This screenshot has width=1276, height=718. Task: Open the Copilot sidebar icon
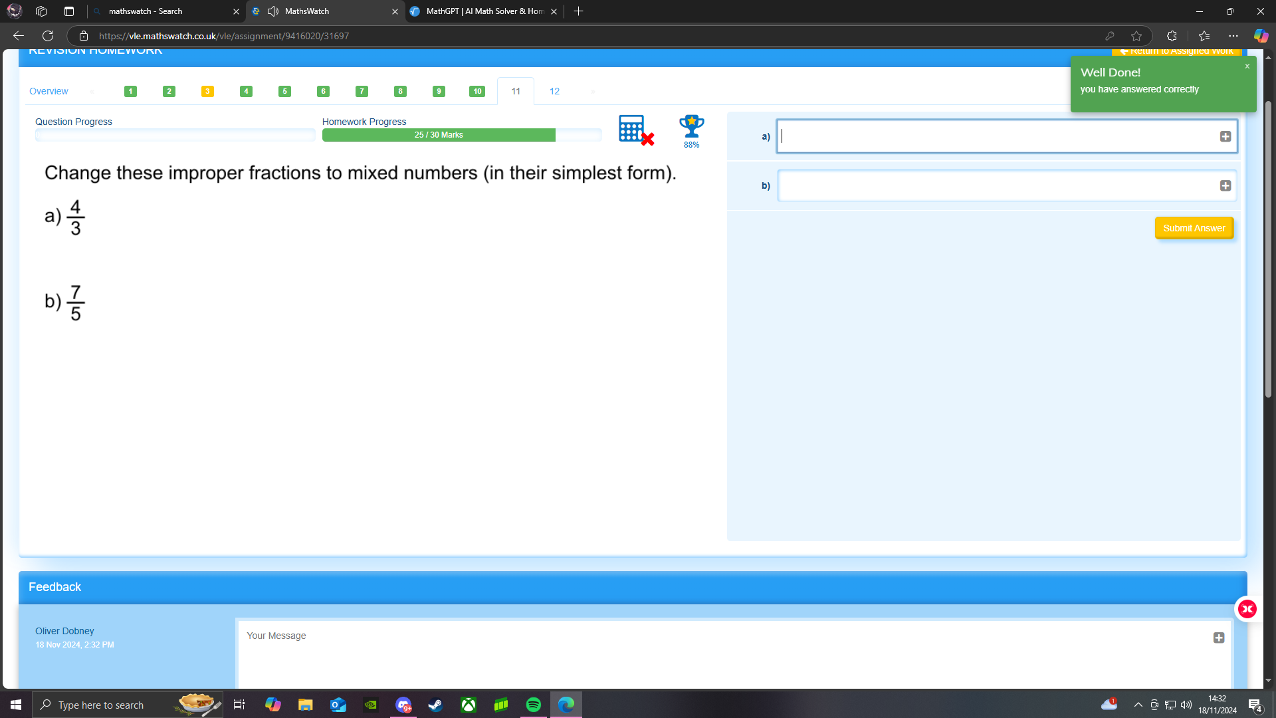pos(1261,36)
